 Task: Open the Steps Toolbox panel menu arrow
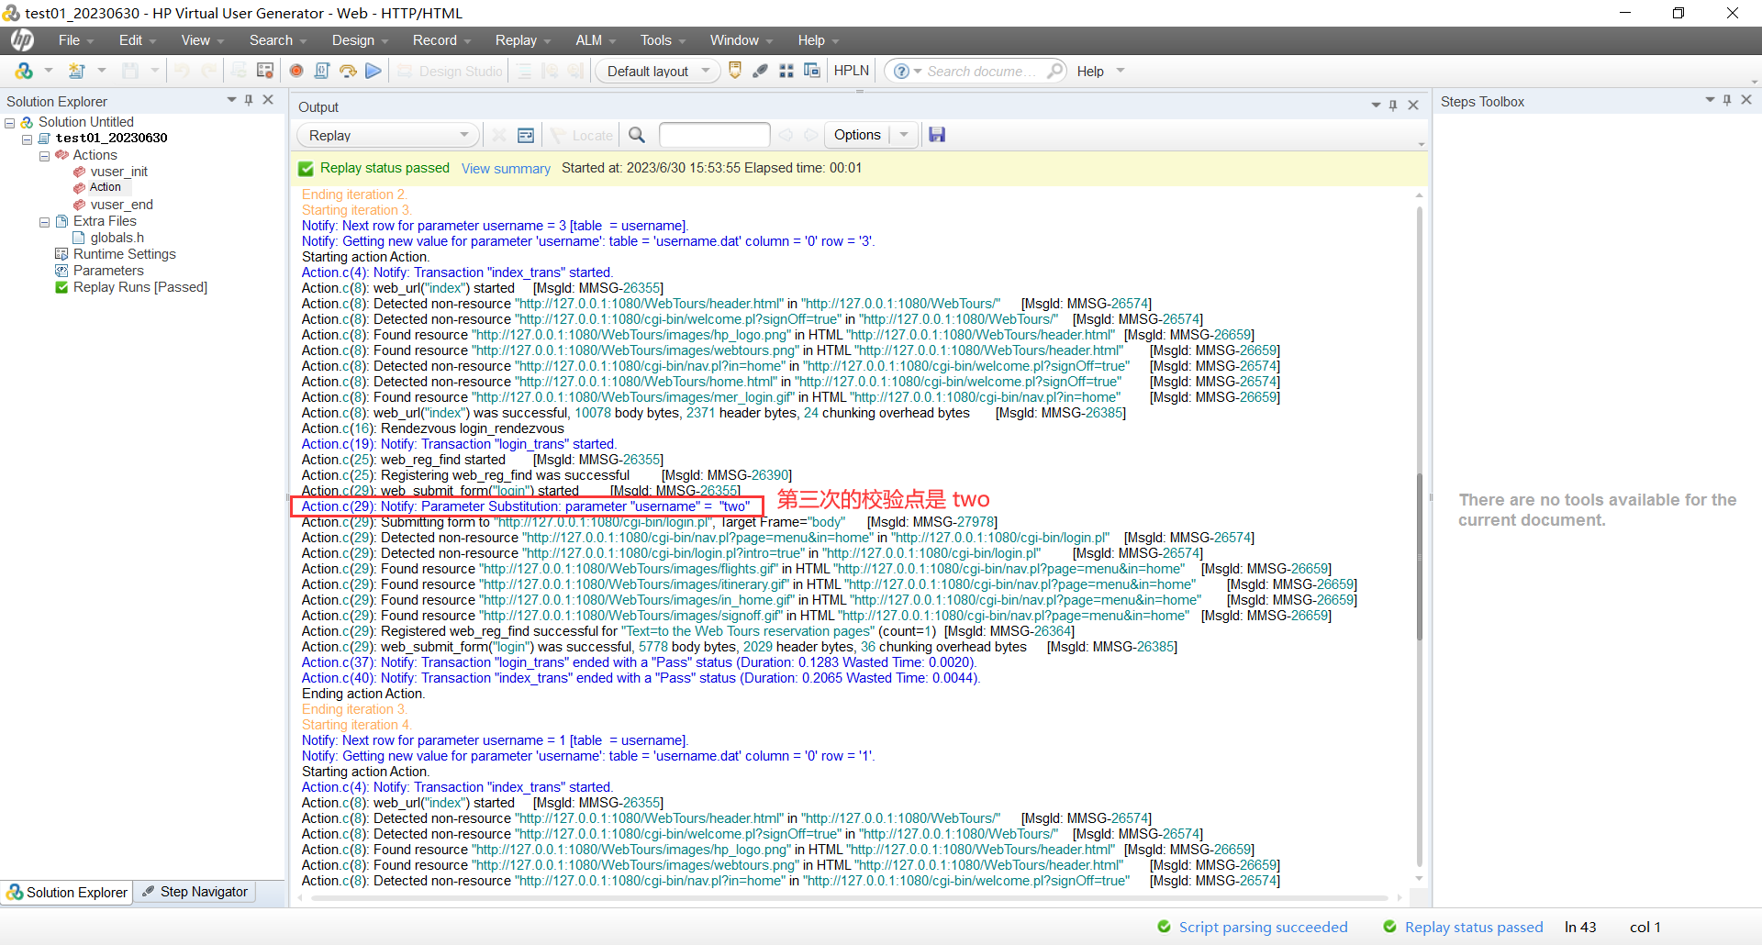tap(1710, 100)
